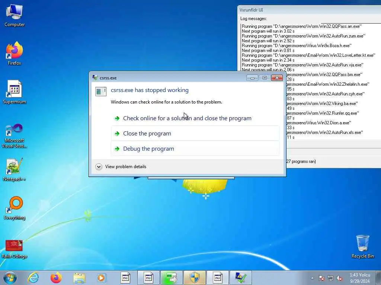This screenshot has height=285, width=381.
Task: Launch Internet Explorer from the taskbar
Action: pyautogui.click(x=33, y=278)
